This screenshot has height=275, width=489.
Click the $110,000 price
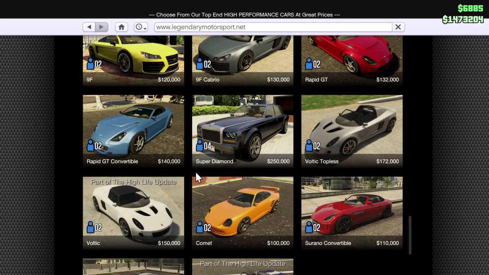coord(387,243)
